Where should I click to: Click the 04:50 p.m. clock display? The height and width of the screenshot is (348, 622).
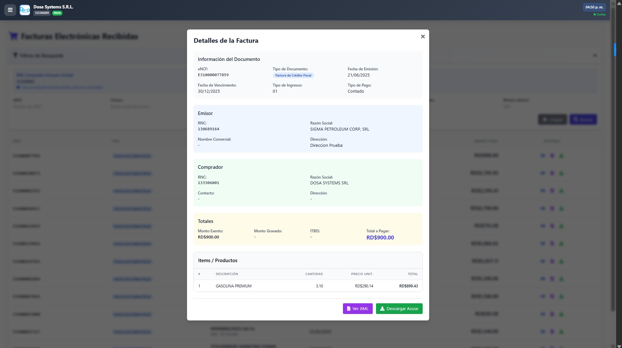coord(594,7)
